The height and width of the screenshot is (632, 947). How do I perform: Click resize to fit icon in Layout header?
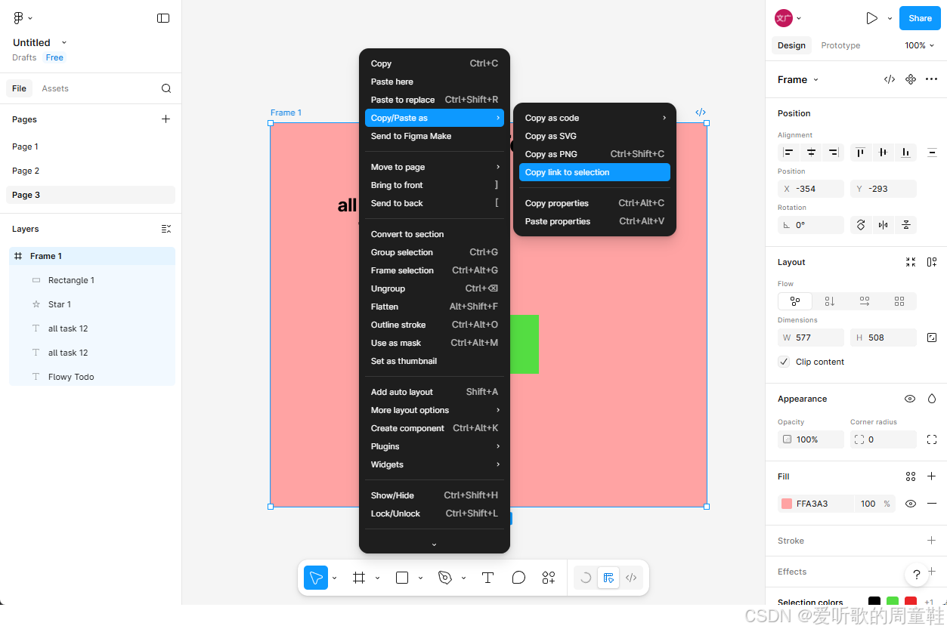(x=911, y=262)
